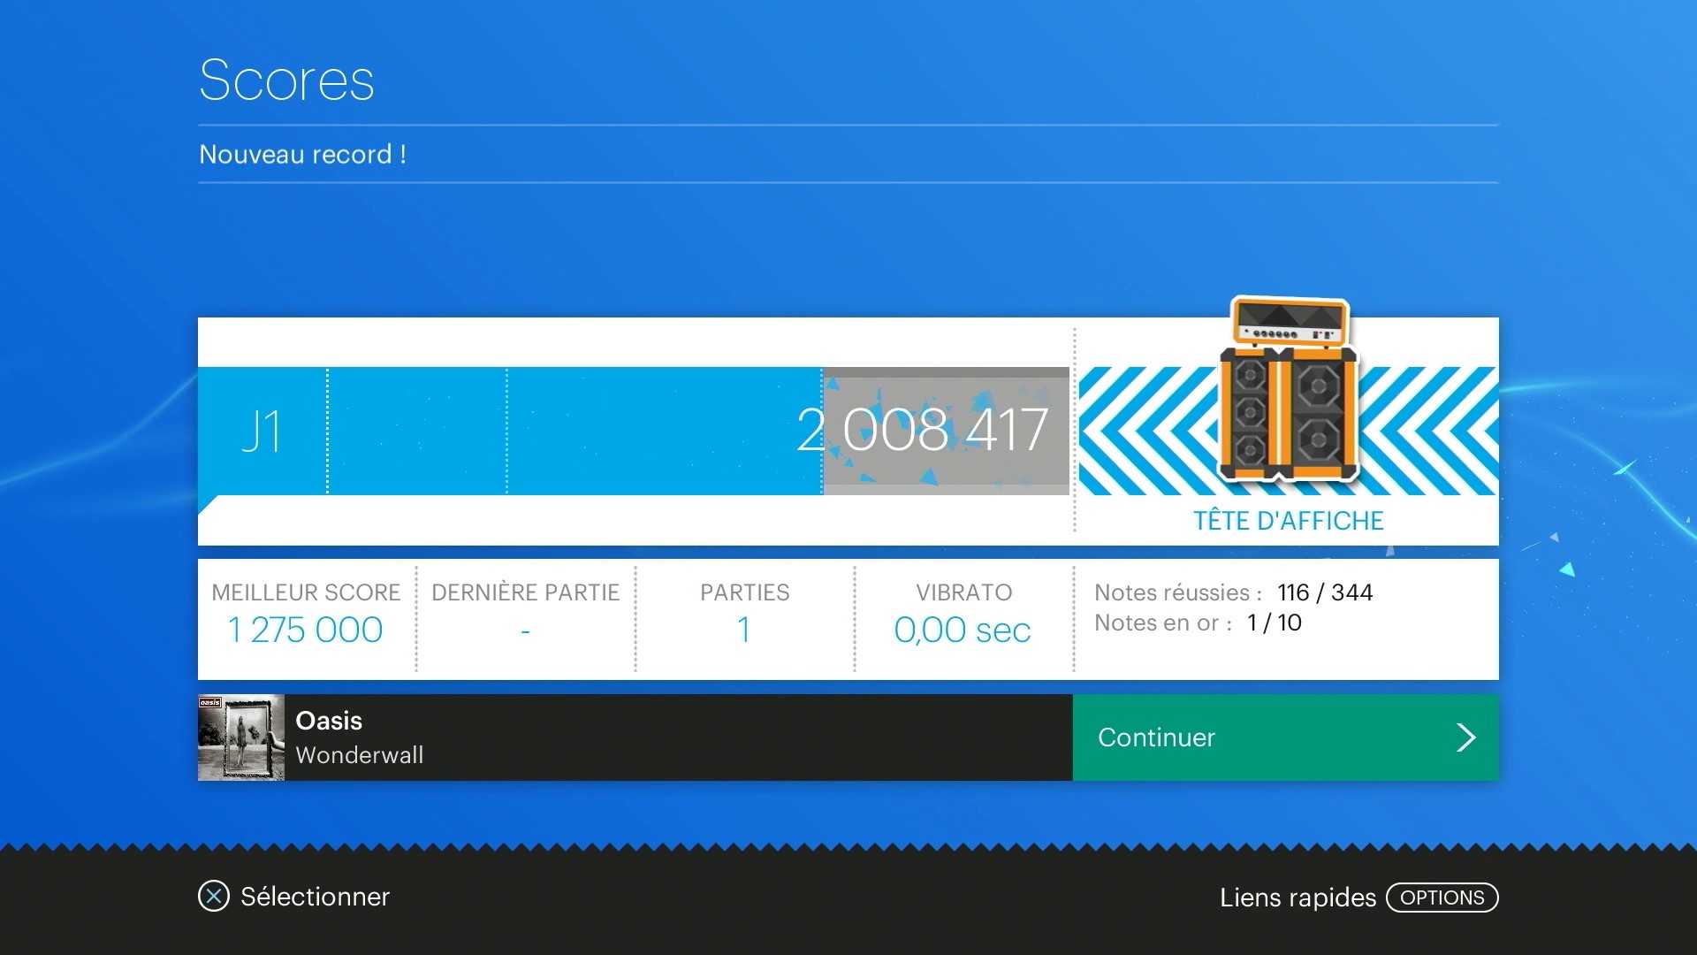Click the Sélectionner label

click(x=315, y=897)
